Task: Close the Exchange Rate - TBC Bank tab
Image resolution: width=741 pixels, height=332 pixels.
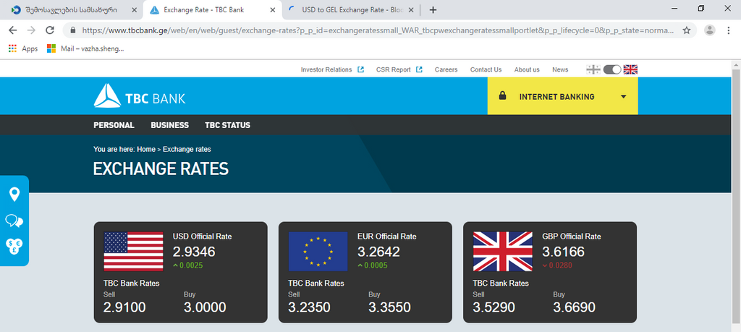Action: (273, 10)
